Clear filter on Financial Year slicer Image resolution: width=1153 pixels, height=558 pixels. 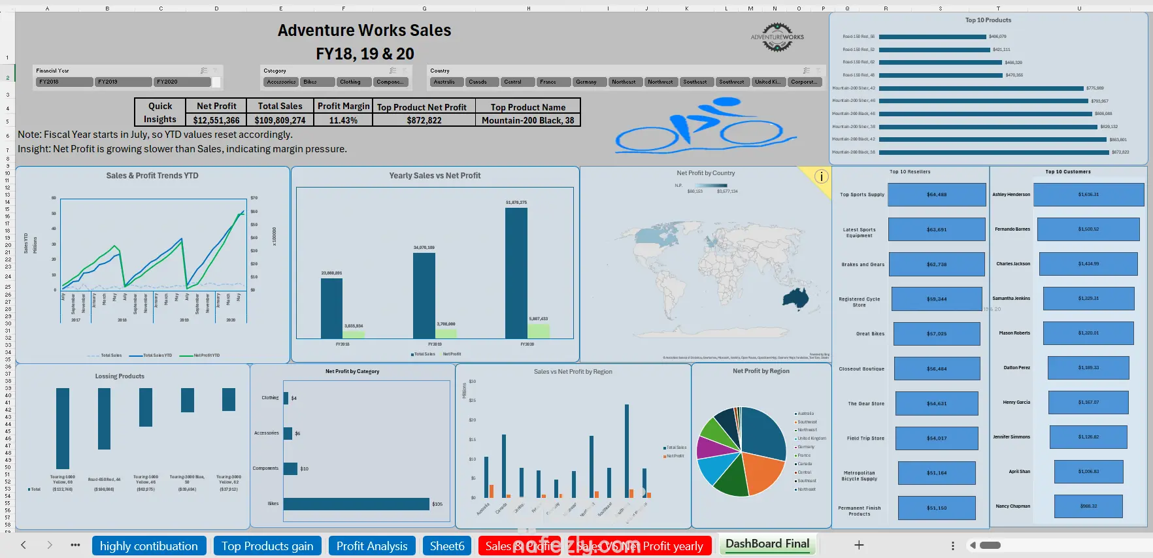[x=216, y=71]
